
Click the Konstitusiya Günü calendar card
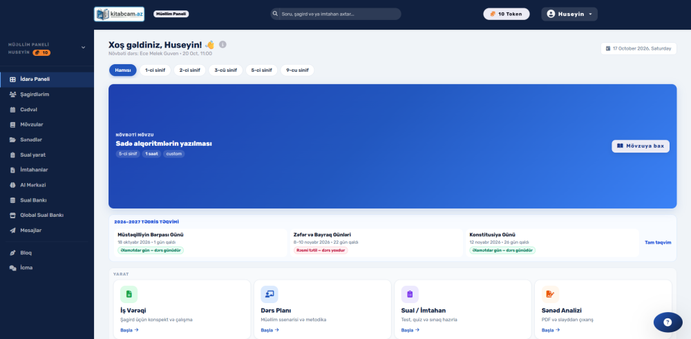552,242
